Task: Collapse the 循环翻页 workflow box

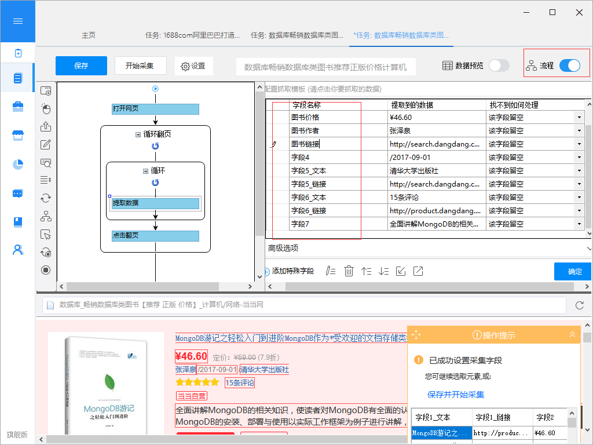Action: click(138, 134)
